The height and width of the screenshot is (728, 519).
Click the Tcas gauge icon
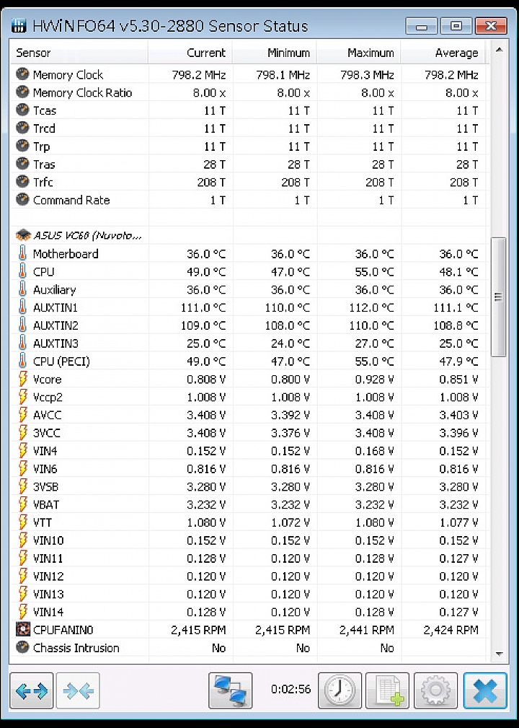22,110
